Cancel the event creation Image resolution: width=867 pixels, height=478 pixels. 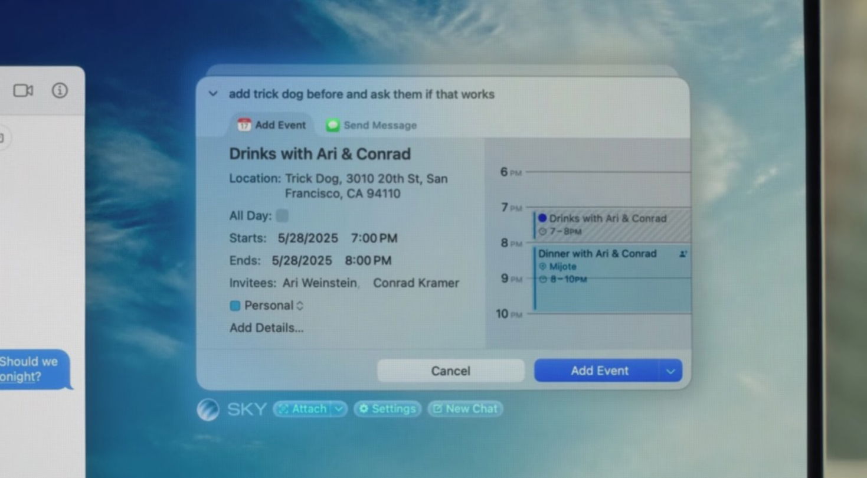[x=451, y=371]
